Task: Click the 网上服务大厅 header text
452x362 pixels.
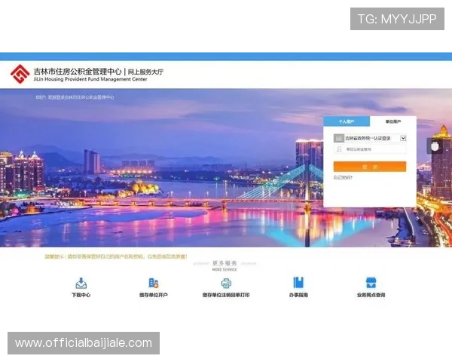Action: coord(145,72)
